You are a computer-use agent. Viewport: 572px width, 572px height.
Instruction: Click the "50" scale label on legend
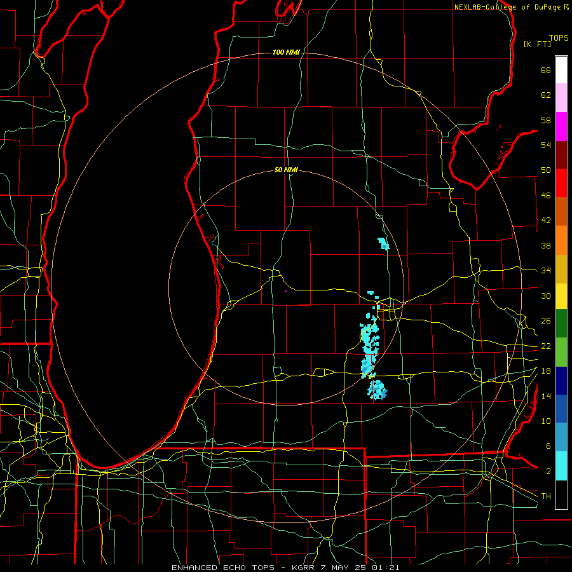pos(546,170)
